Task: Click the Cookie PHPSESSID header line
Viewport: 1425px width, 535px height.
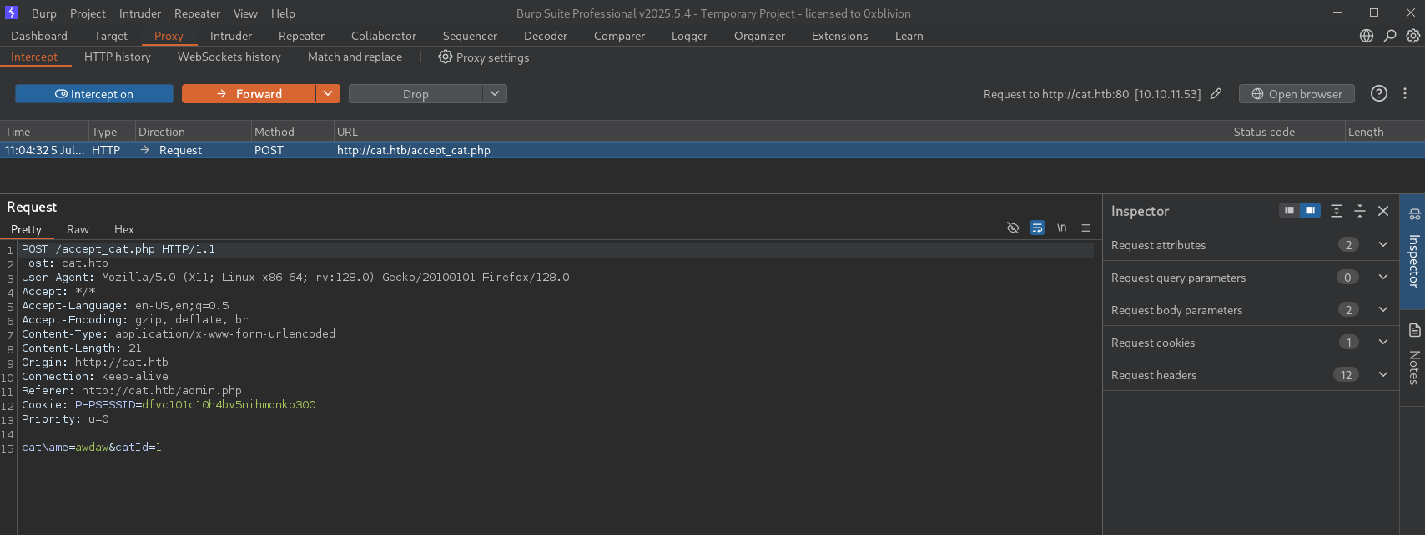Action: tap(169, 405)
